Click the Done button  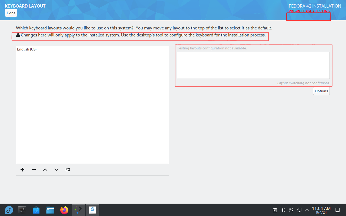[11, 13]
